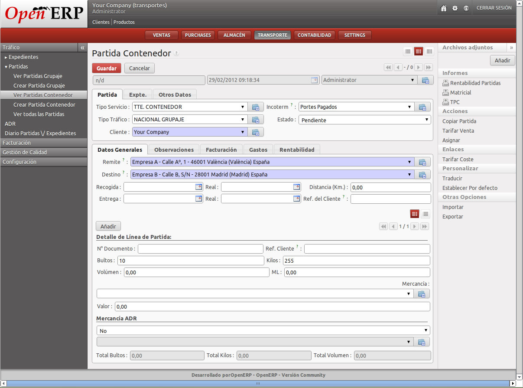Open Cliente record search icon
This screenshot has width=523, height=388.
pyautogui.click(x=256, y=132)
